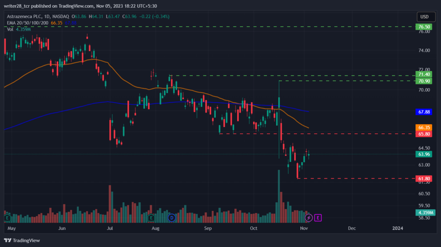Screen dimensions: 441x247
Task: Click the earnings E marker near May
Action: click(7, 218)
